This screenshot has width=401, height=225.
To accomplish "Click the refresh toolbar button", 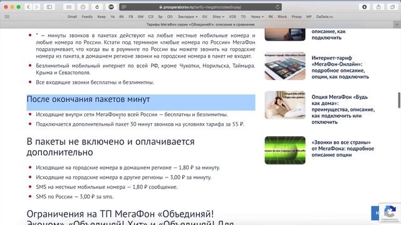I will 97,7.
